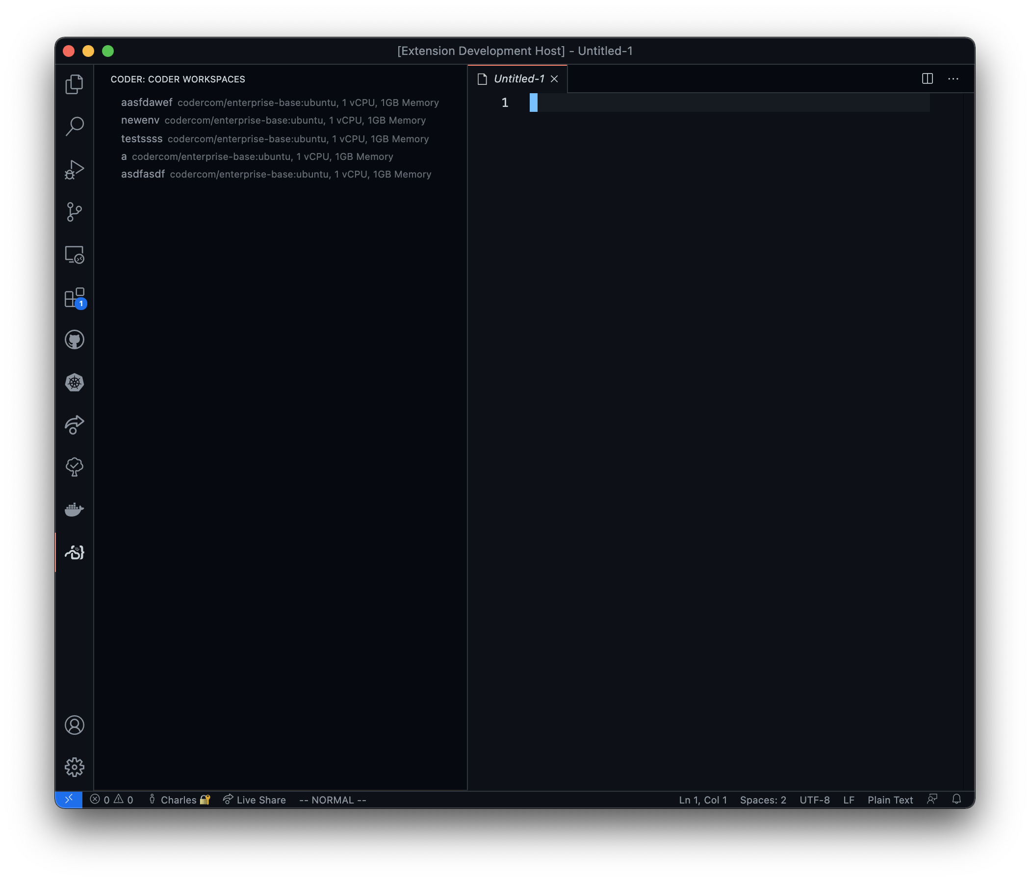Image resolution: width=1030 pixels, height=881 pixels.
Task: Click into editor line 1
Action: click(729, 103)
